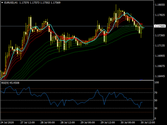Viewport: 167px width, 125px height.
Task: Click price scale value 1.18055
Action: point(160,5)
